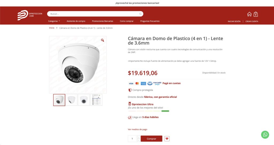274x145 pixels.
Task: Open Preguntas frecuentes menu item
Action: coord(150,21)
